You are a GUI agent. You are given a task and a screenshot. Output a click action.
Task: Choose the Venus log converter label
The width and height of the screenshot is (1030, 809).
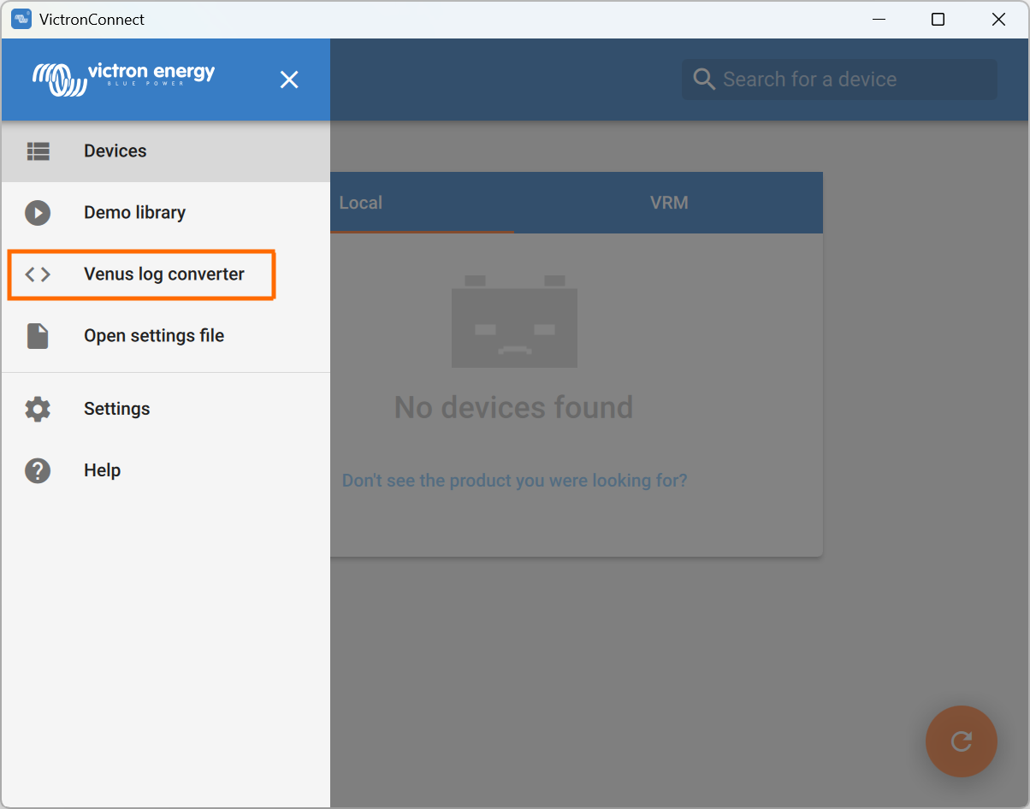(163, 275)
